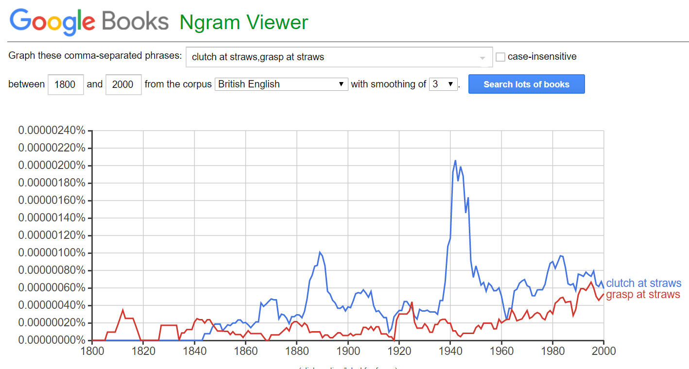Select the end year field showing 2000
Screen dimensions: 689x369
pyautogui.click(x=123, y=84)
